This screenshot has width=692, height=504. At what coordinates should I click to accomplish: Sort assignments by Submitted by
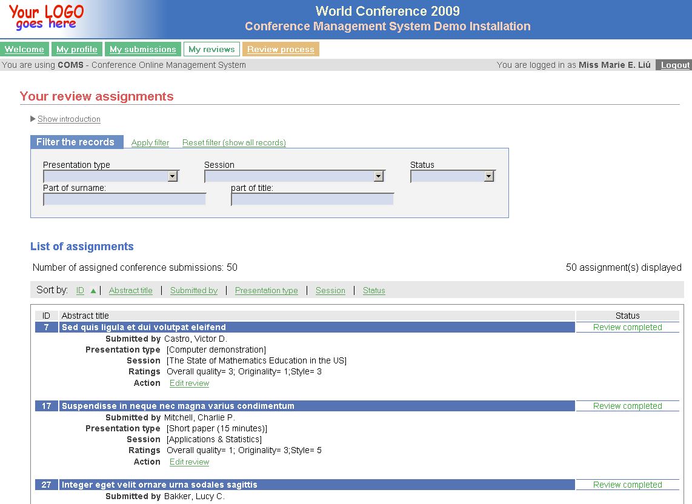tap(194, 290)
